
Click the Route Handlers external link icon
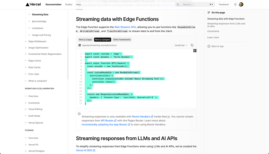point(152,117)
